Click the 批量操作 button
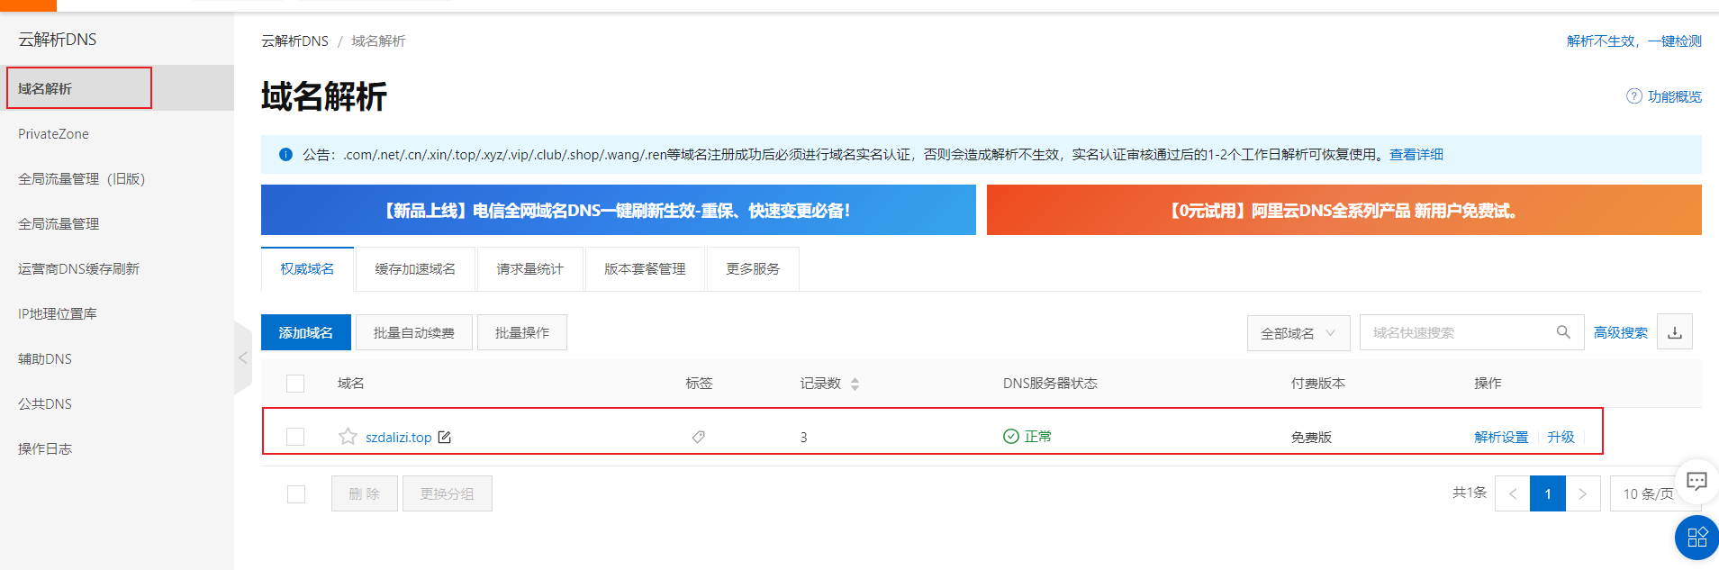Screen dimensions: 1719x570 [522, 333]
